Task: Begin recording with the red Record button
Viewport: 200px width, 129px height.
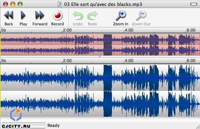Action: (x=58, y=15)
